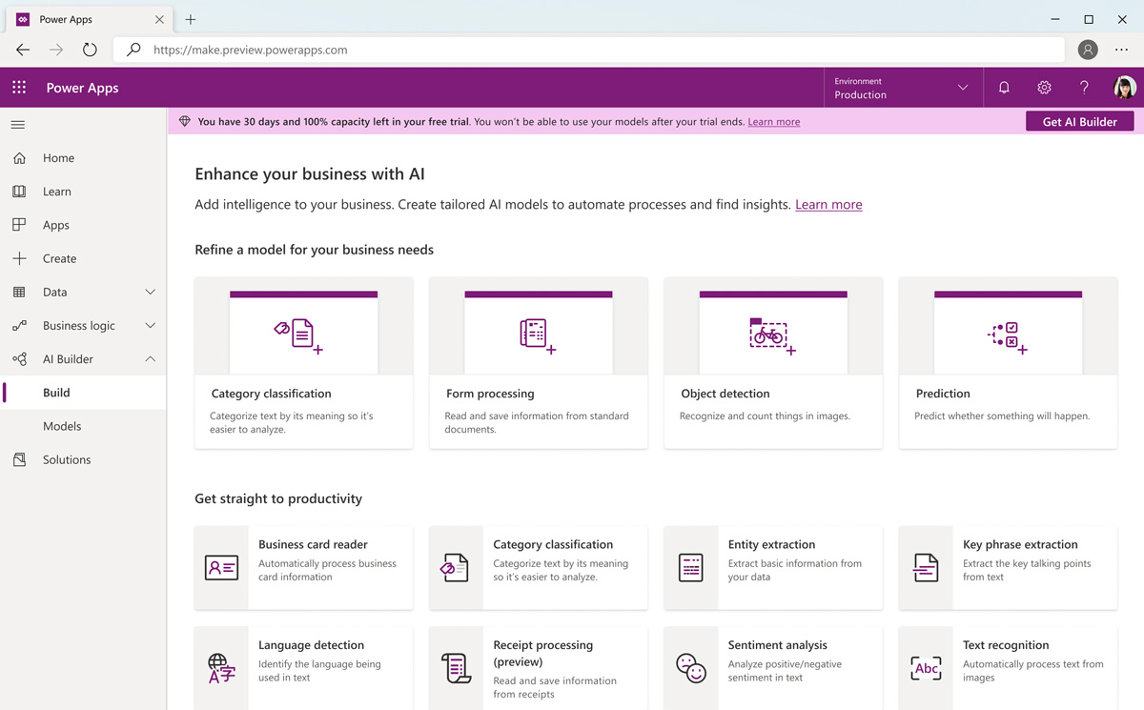This screenshot has height=710, width=1144.
Task: Click the Learn book icon in sidebar
Action: 19,192
